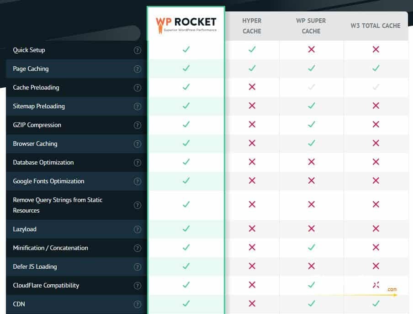Click the Minification / Concatenation label
The width and height of the screenshot is (413, 314).
pos(50,248)
